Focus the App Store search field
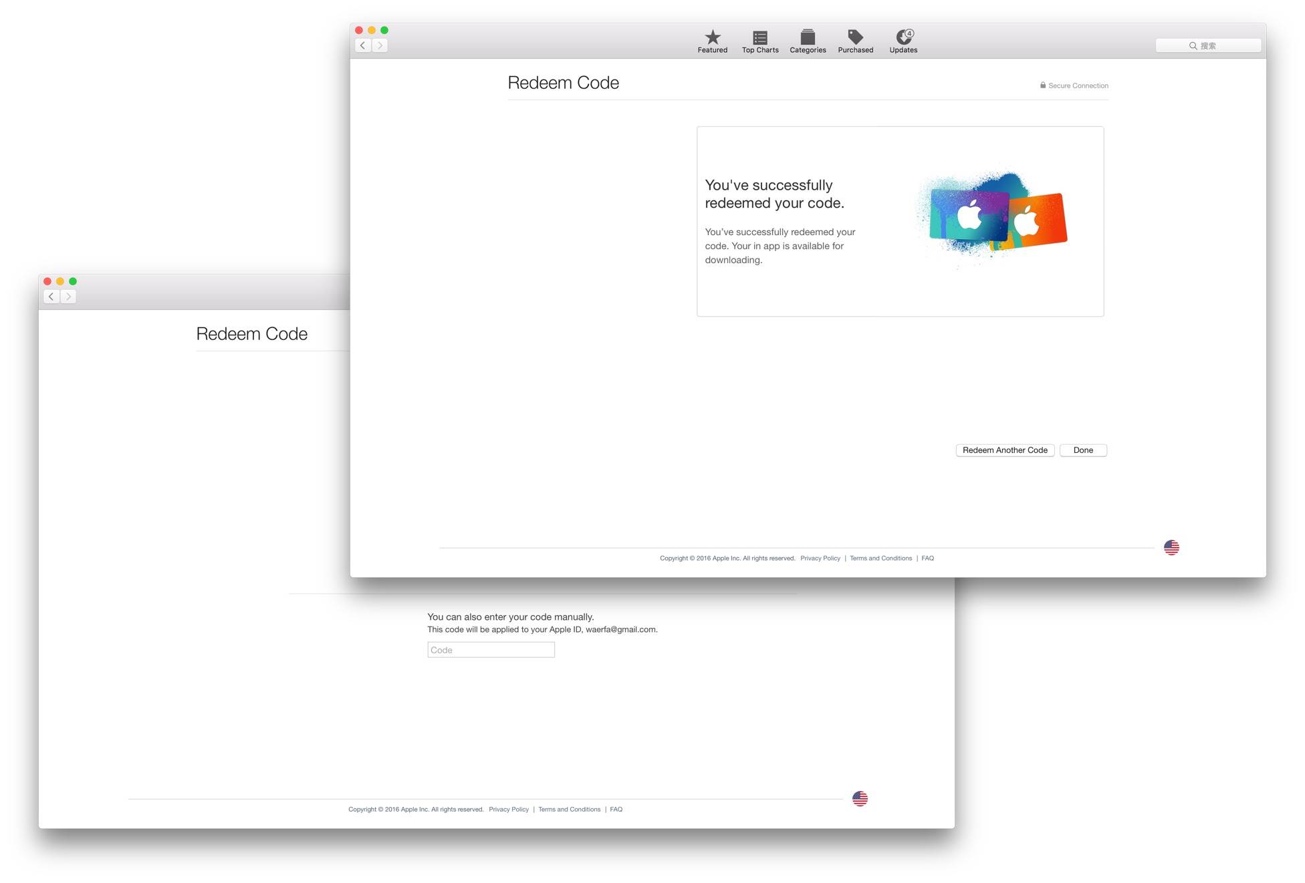Viewport: 1305px width, 883px height. [1207, 45]
